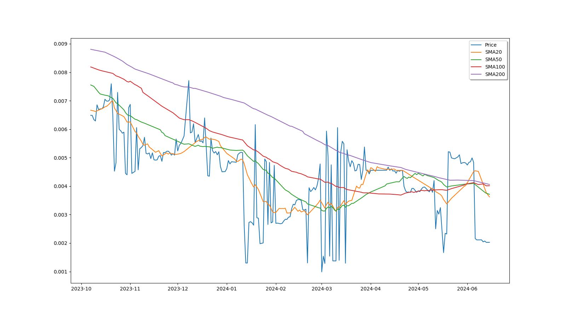Click the 2024-03 x-axis label
The width and height of the screenshot is (566, 318).
pyautogui.click(x=322, y=289)
